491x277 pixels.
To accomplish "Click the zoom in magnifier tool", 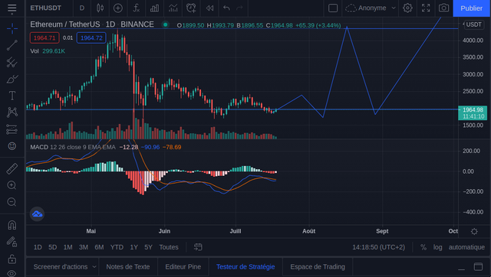I will (x=12, y=185).
